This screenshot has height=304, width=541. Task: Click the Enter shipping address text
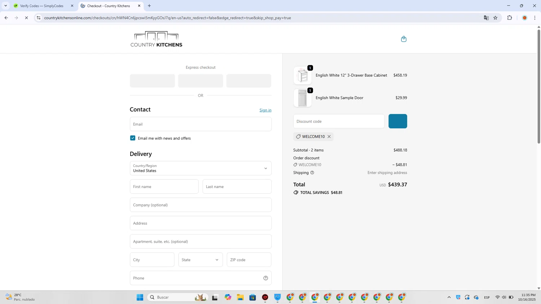click(387, 173)
